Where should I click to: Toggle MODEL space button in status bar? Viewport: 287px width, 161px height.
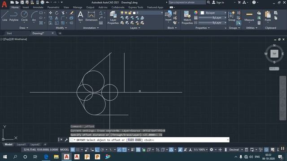[x=65, y=150]
